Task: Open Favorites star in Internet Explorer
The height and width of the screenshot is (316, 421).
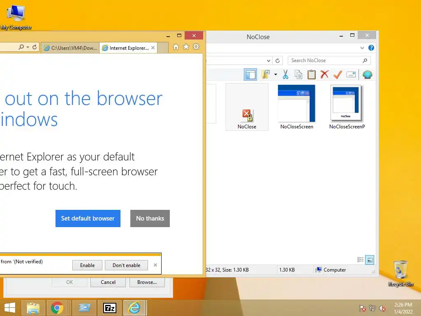Action: pyautogui.click(x=186, y=47)
